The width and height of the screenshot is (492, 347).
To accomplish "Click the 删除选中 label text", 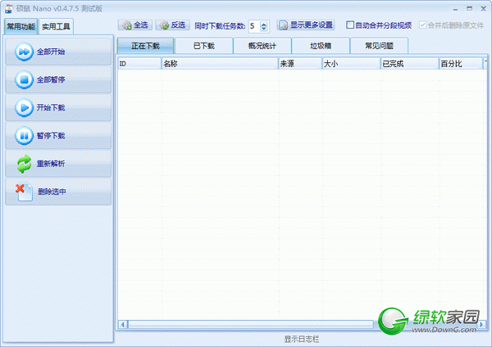I will 52,192.
